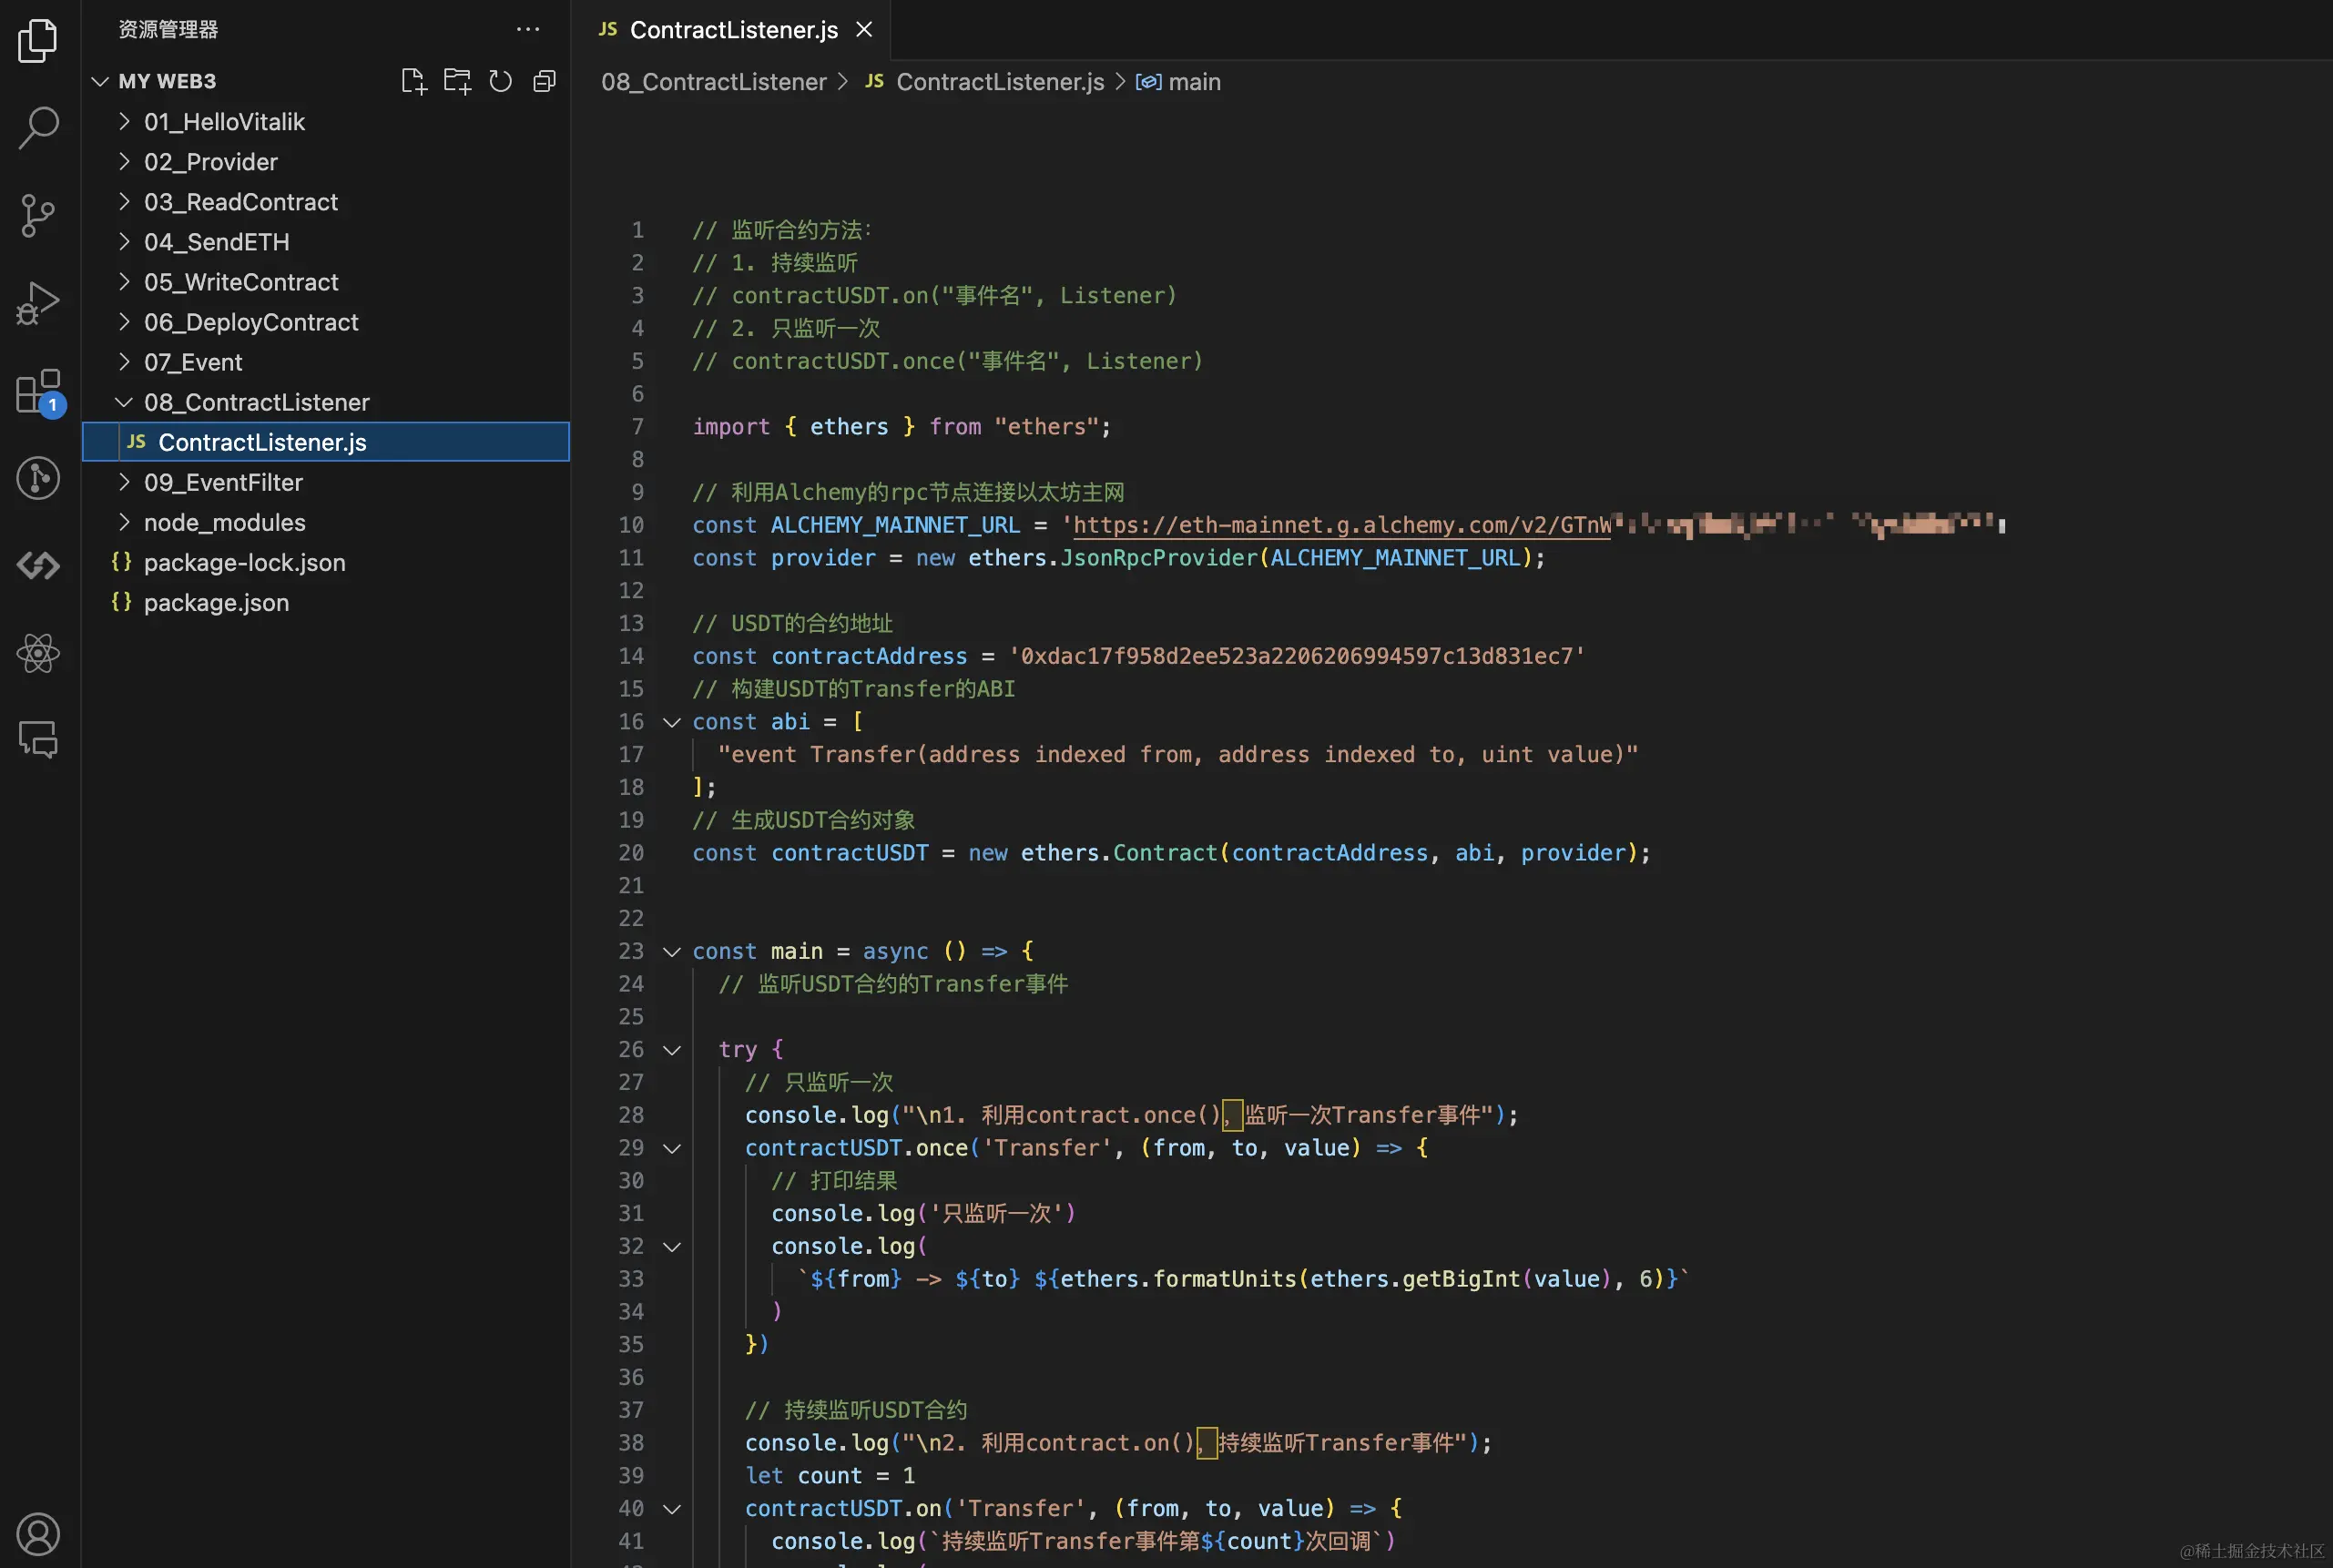Fold the abi array at line 16
The width and height of the screenshot is (2333, 1568).
pyautogui.click(x=672, y=722)
